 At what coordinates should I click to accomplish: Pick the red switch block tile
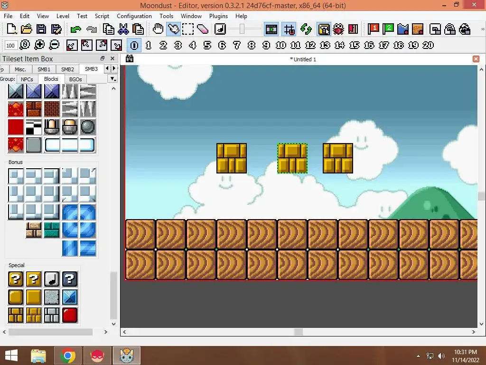pos(70,315)
